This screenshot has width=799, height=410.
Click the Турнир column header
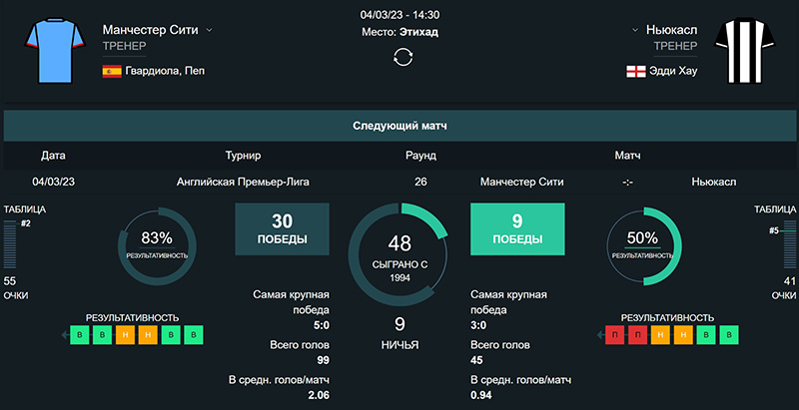coord(243,156)
